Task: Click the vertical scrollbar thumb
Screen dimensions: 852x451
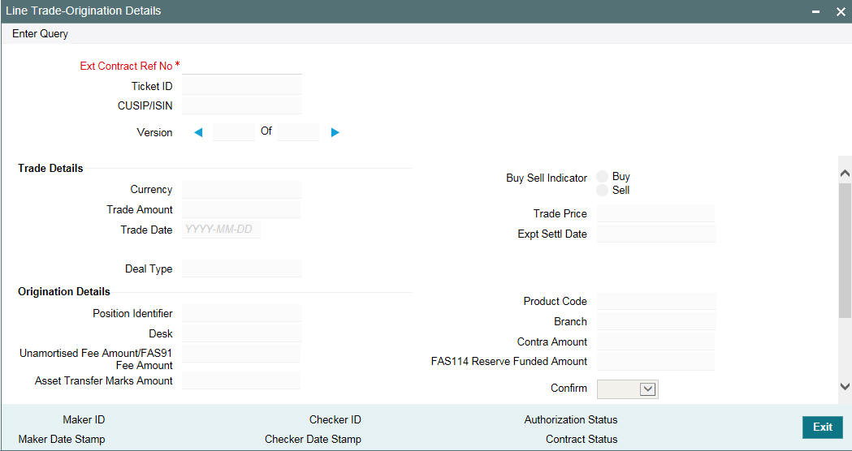Action: coord(845,250)
